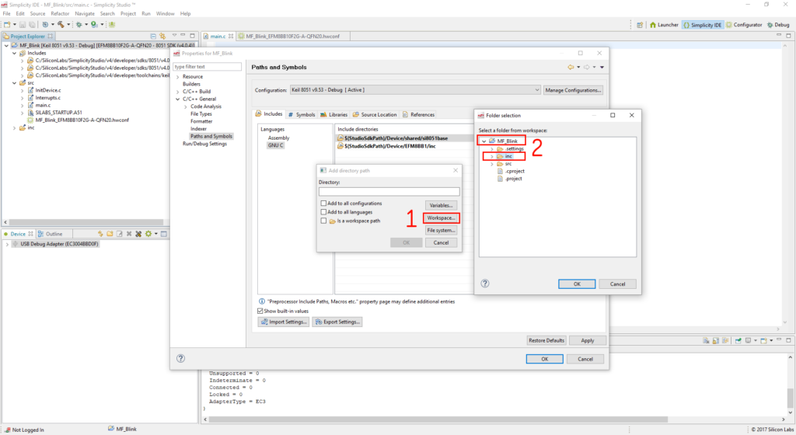The width and height of the screenshot is (796, 435).
Task: Switch to the Configurator perspective
Action: [743, 25]
